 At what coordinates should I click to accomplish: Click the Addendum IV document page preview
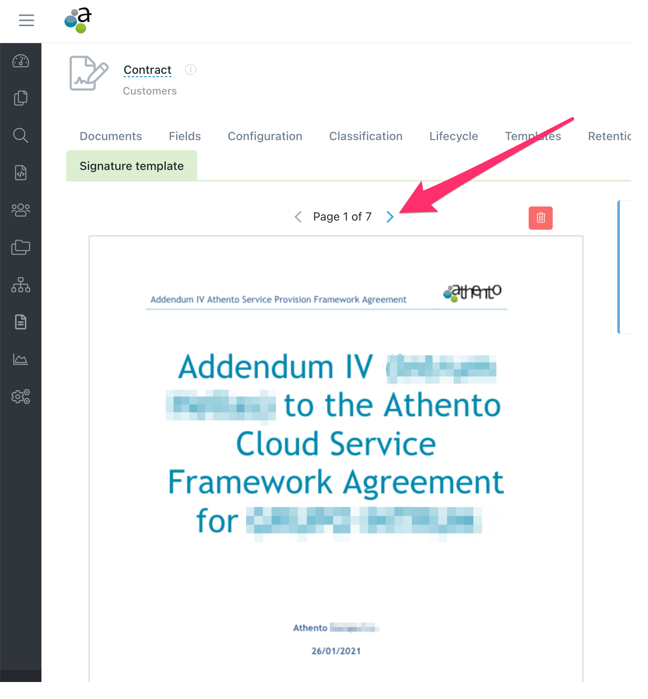coord(336,459)
